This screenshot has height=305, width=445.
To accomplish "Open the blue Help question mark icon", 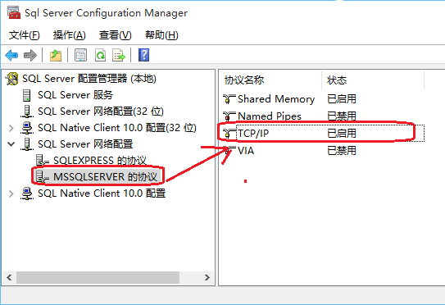I will pyautogui.click(x=143, y=55).
